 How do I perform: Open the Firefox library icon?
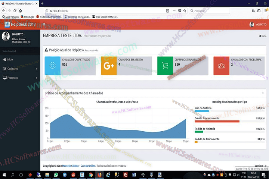253,11
